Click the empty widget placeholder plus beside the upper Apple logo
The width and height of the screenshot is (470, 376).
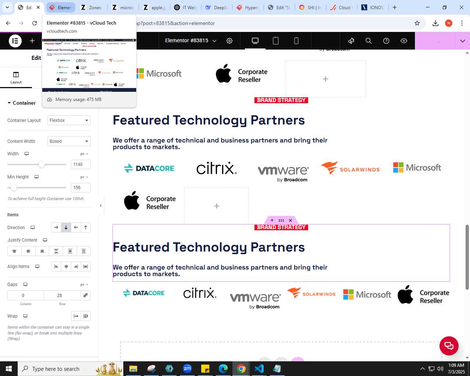(x=325, y=79)
